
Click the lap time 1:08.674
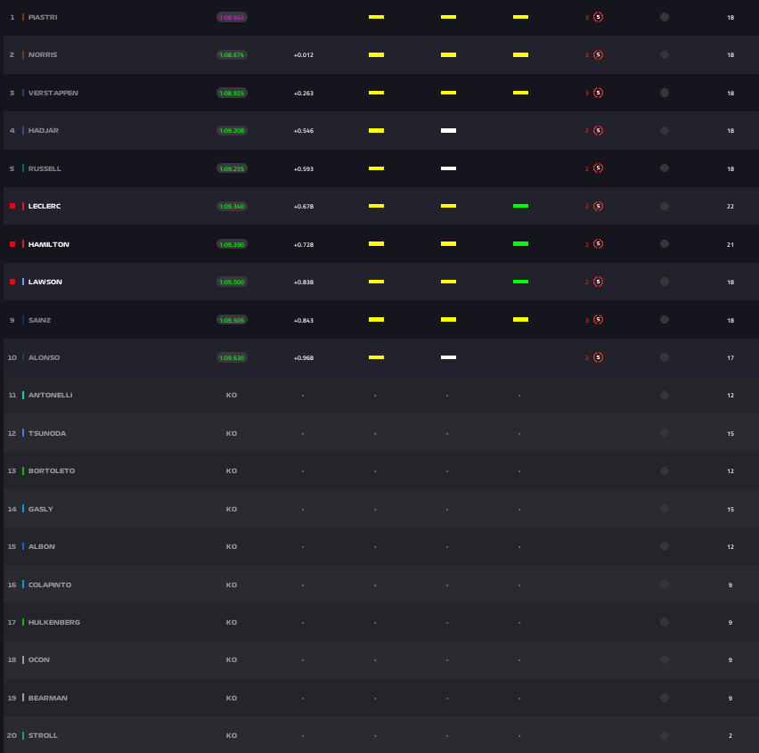[232, 54]
